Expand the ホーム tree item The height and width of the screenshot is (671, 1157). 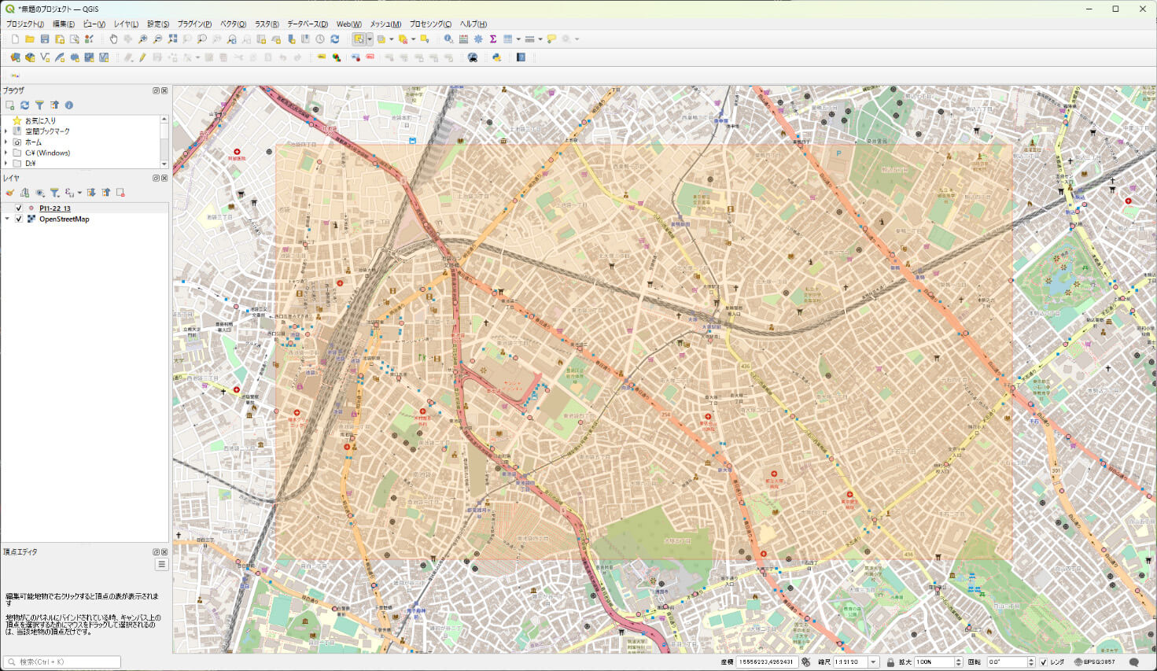click(6, 142)
